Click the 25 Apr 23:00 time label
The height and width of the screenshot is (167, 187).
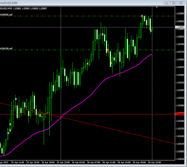63,163
